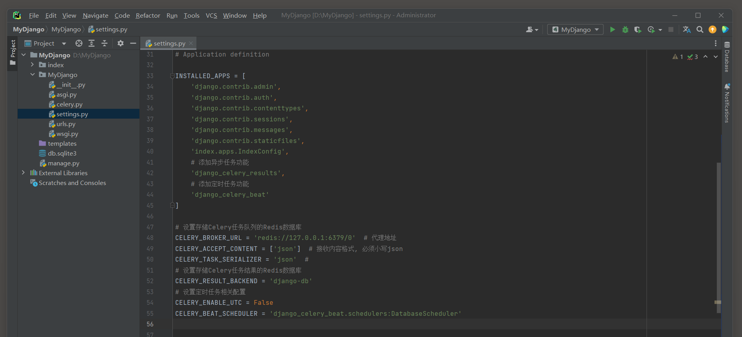This screenshot has height=337, width=742.
Task: Expand all items in Project panel
Action: click(x=92, y=43)
